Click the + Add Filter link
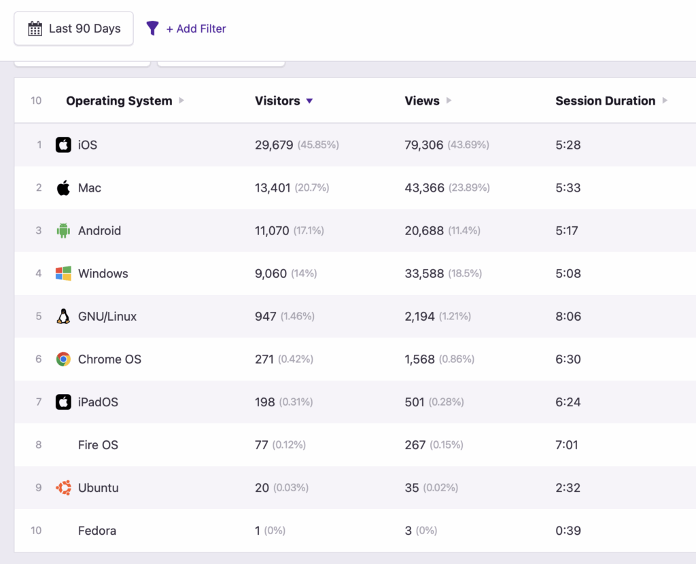The width and height of the screenshot is (696, 564). [x=196, y=29]
